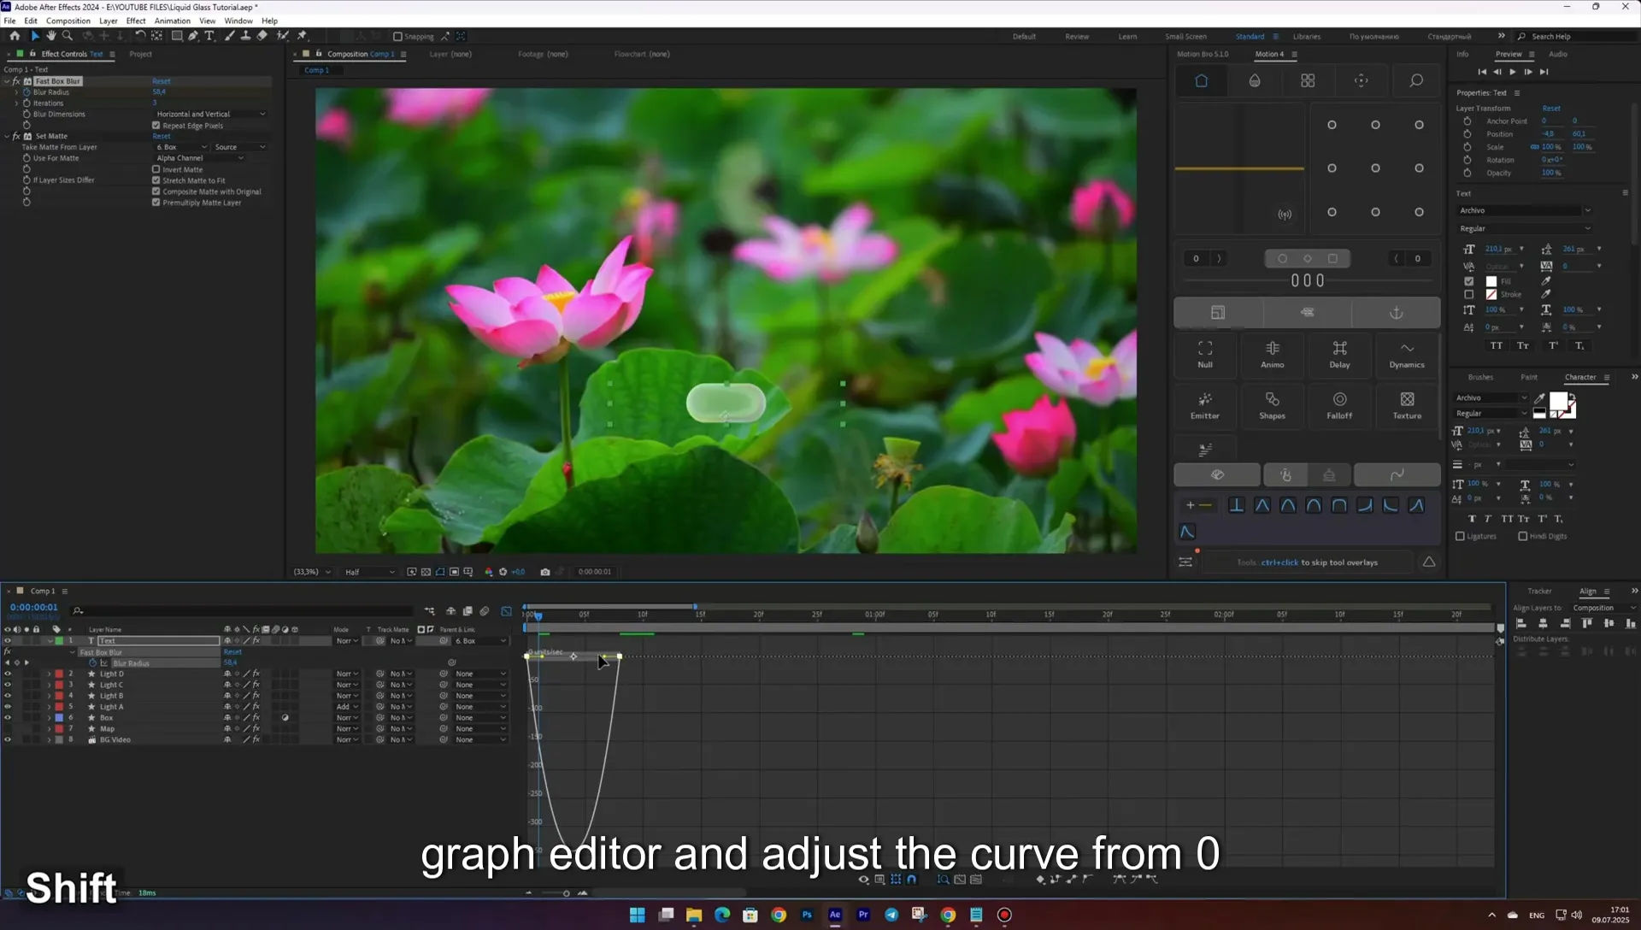The image size is (1641, 930).
Task: Click the Texture tool in Motion panel
Action: [1406, 406]
